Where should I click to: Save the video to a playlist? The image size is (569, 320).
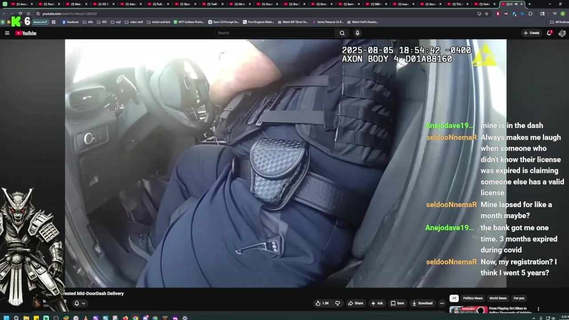pos(397,303)
